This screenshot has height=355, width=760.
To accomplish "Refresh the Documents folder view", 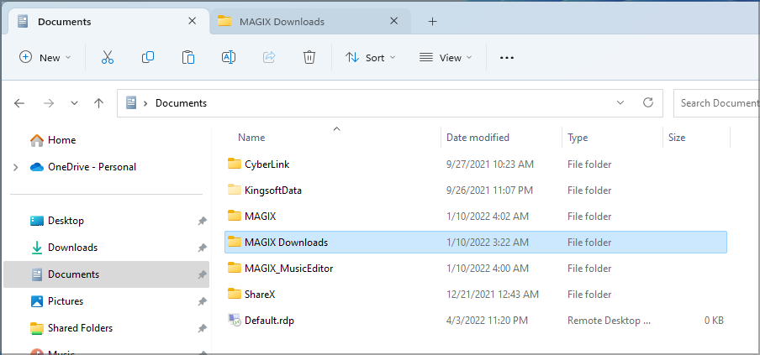I will (647, 102).
